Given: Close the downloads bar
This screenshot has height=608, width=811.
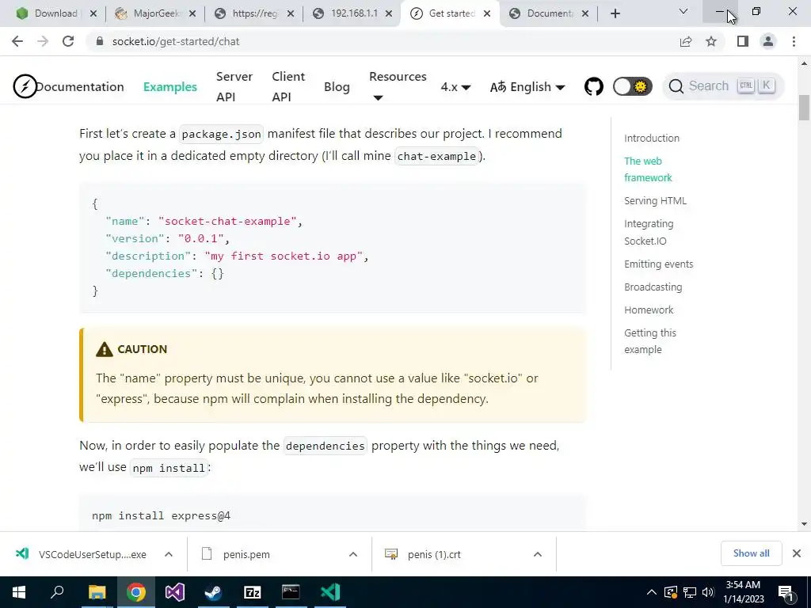Looking at the screenshot, I should [797, 553].
